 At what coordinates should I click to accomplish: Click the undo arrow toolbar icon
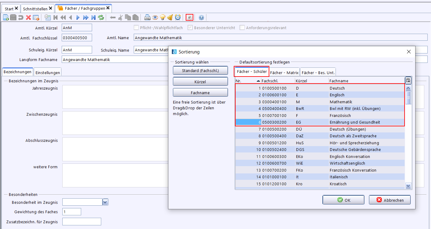(x=21, y=17)
